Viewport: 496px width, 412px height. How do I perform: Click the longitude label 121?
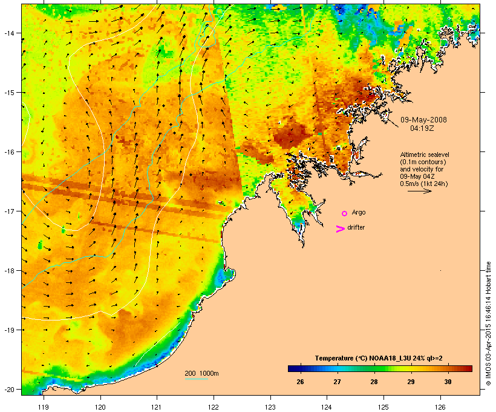click(157, 407)
